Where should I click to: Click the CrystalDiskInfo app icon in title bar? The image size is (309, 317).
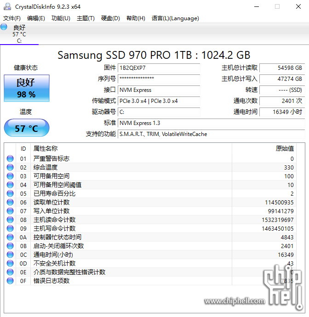pyautogui.click(x=7, y=6)
